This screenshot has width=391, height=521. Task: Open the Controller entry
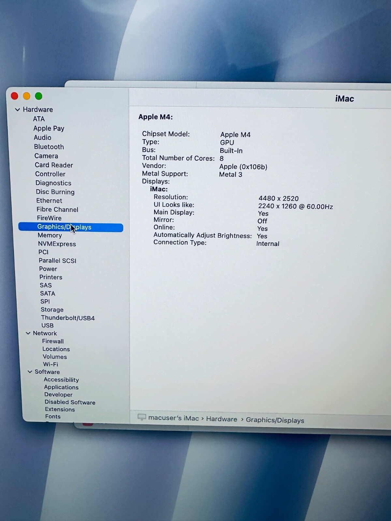(50, 174)
